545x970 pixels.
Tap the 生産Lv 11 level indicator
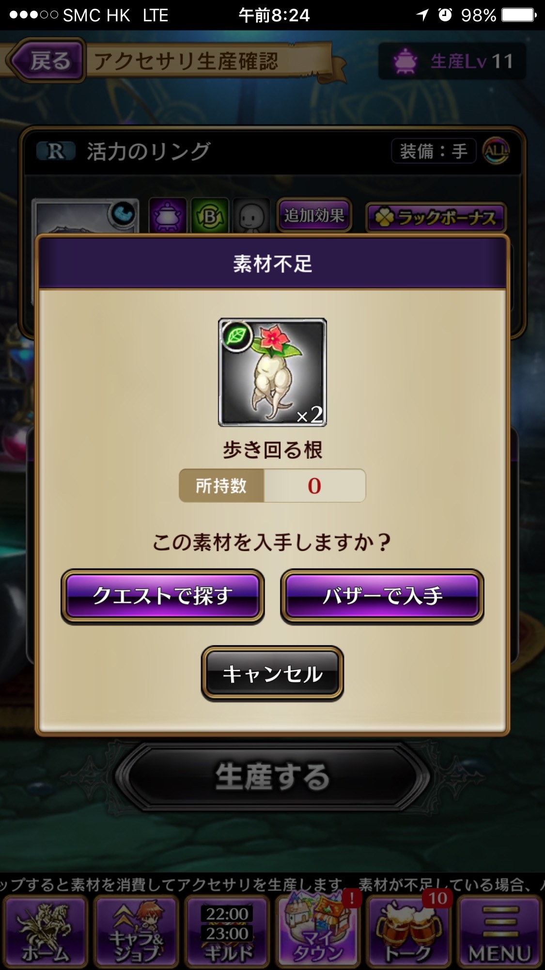tap(452, 61)
